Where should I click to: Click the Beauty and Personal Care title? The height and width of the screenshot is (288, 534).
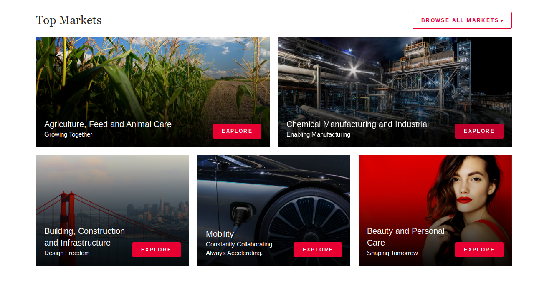pyautogui.click(x=405, y=237)
